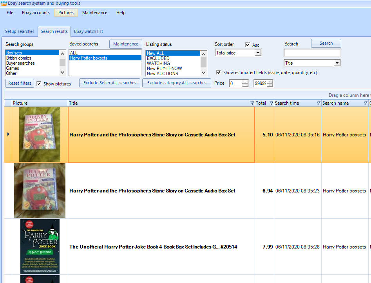The height and width of the screenshot is (283, 371).
Task: Select New BUY-IT-NOW listing status
Action: pos(173,69)
